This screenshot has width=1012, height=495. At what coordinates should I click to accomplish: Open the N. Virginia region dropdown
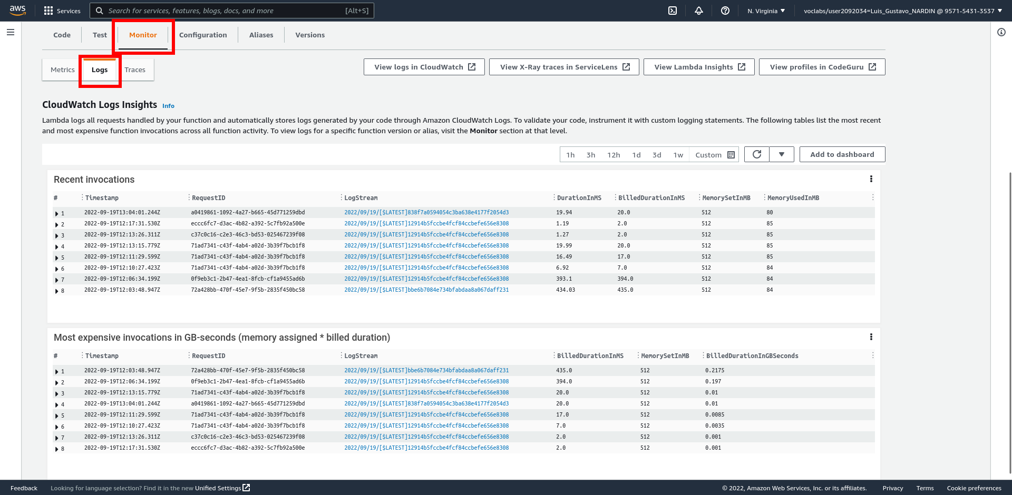coord(766,11)
